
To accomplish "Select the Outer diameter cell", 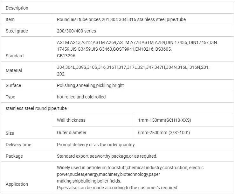I will click(93, 133).
